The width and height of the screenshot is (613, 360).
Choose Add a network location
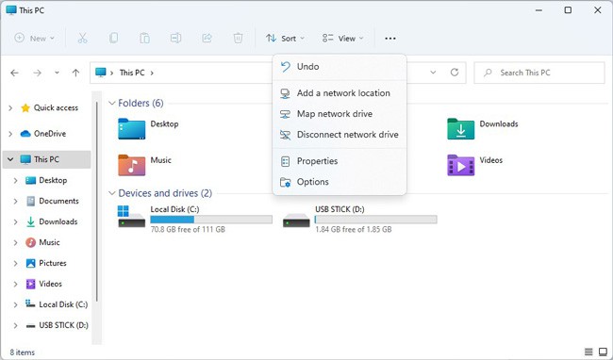[340, 93]
